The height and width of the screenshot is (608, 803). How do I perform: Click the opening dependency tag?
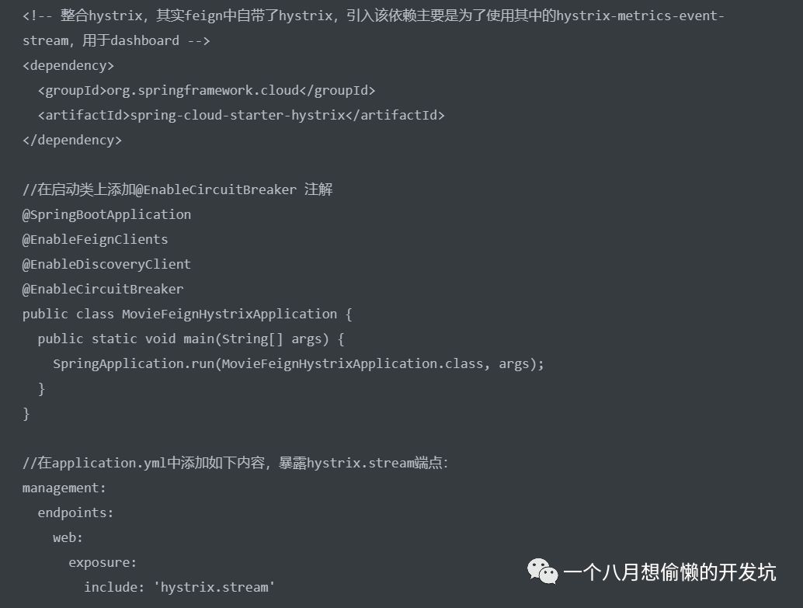pyautogui.click(x=68, y=65)
